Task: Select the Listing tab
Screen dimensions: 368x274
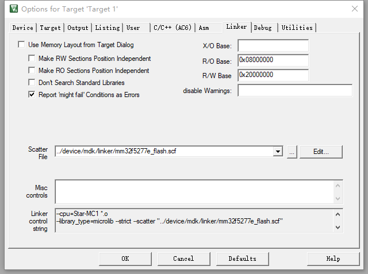Action: pos(108,28)
